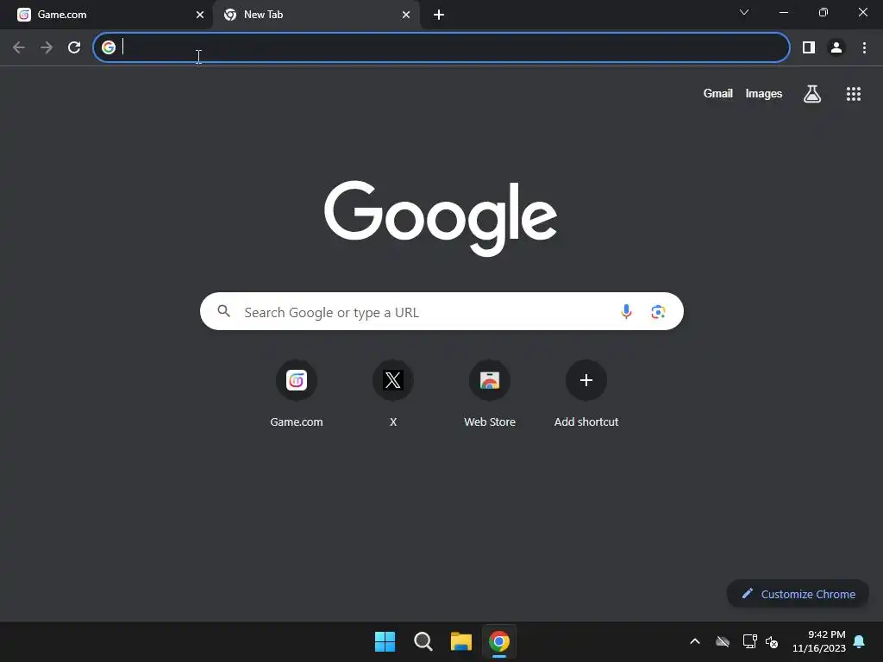Screen dimensions: 883x662
Task: Click the forward navigation arrow
Action: pyautogui.click(x=47, y=47)
